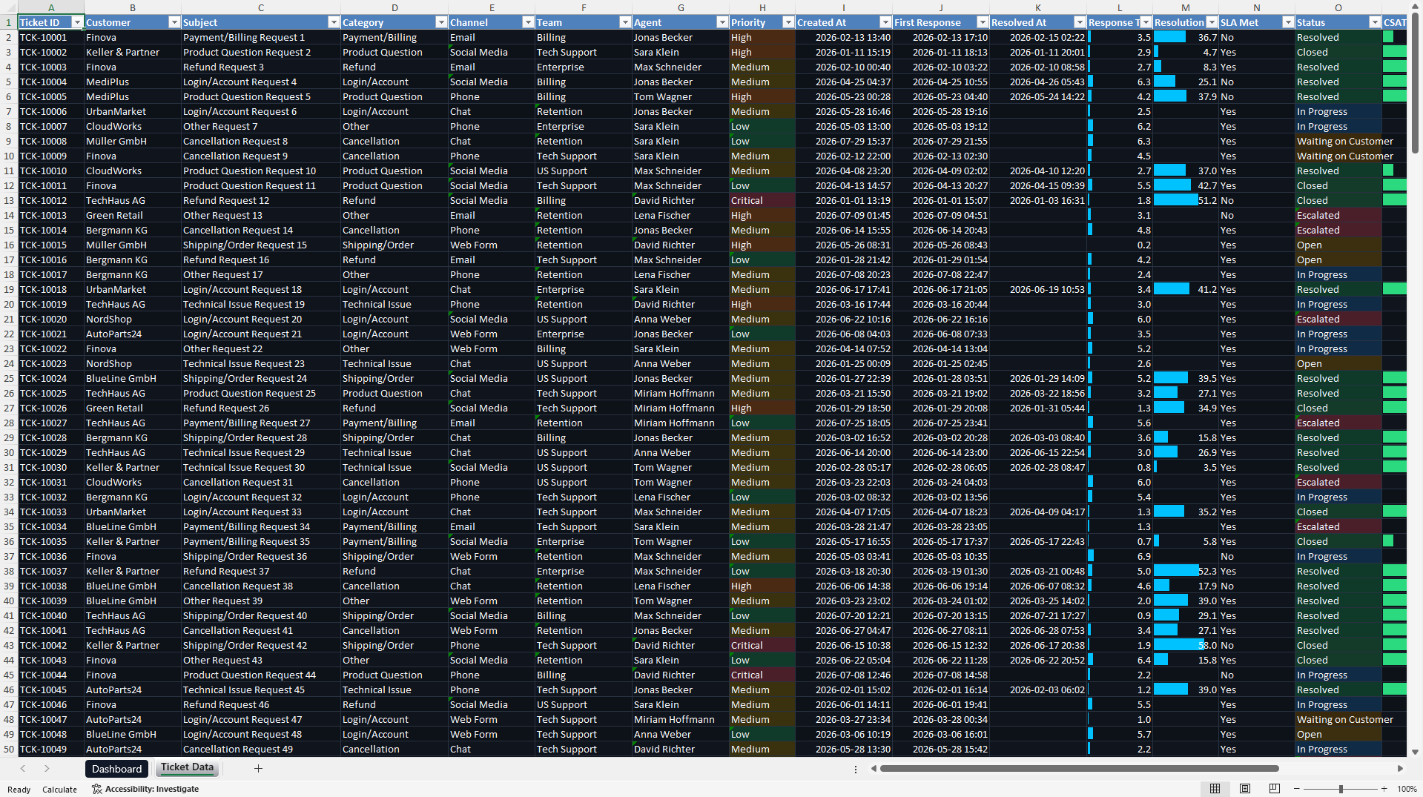Select Escalated status for TCK-10013
The height and width of the screenshot is (797, 1423).
(1338, 215)
